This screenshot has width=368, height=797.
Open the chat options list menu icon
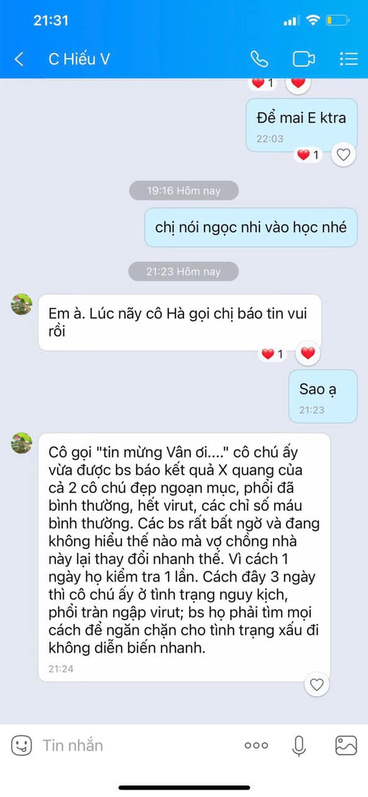click(349, 59)
